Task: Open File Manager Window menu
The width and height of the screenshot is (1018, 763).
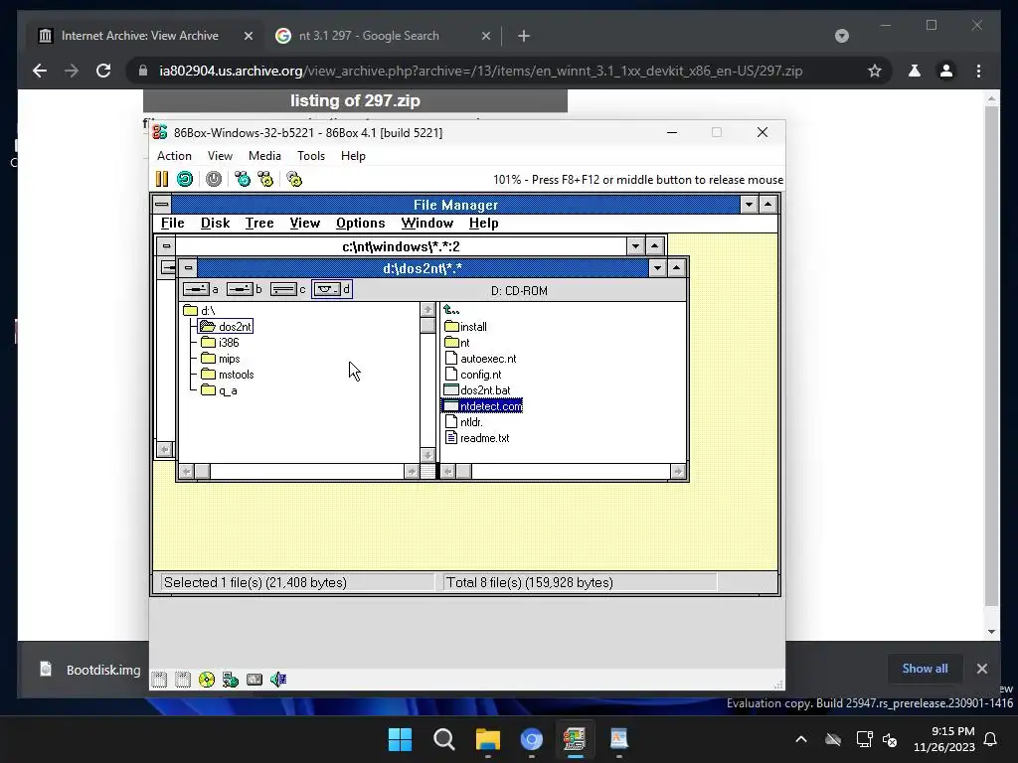Action: point(427,224)
